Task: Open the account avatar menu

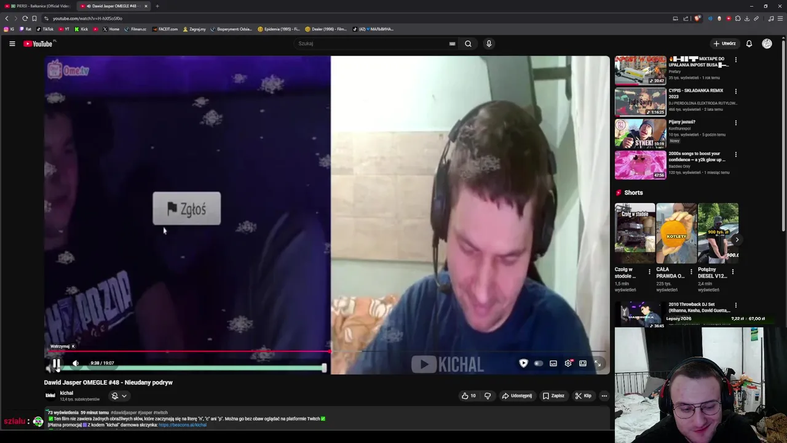Action: coord(767,44)
